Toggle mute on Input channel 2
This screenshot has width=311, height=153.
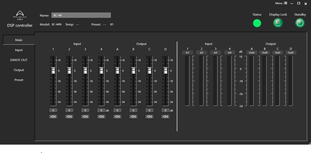click(69, 117)
